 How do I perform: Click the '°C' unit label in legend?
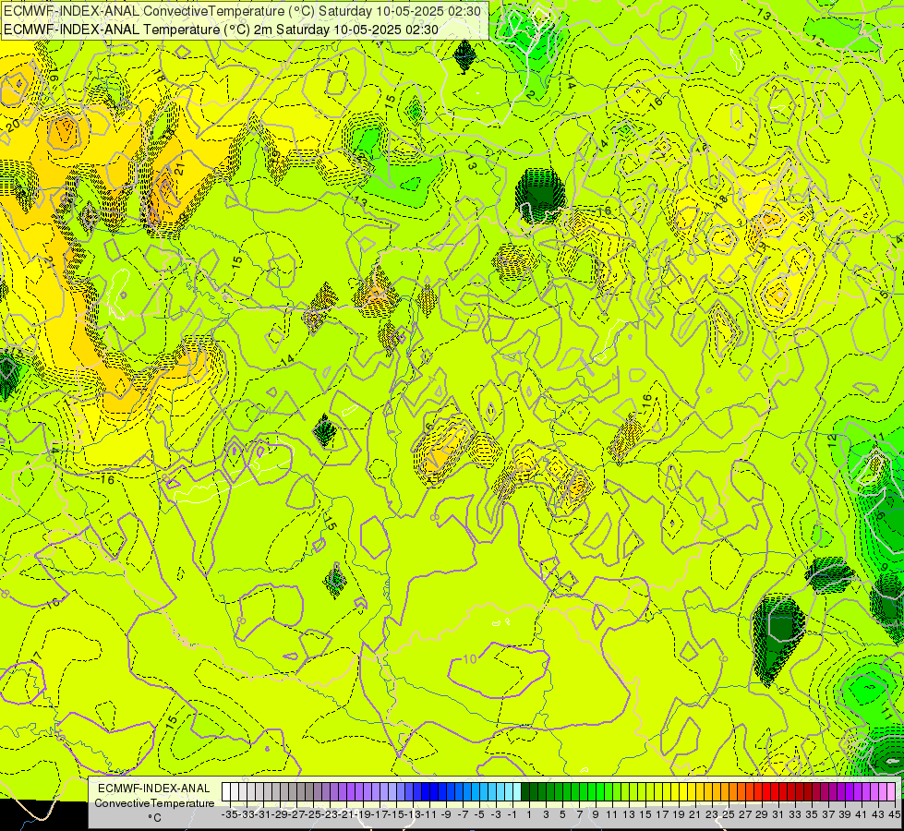[154, 818]
